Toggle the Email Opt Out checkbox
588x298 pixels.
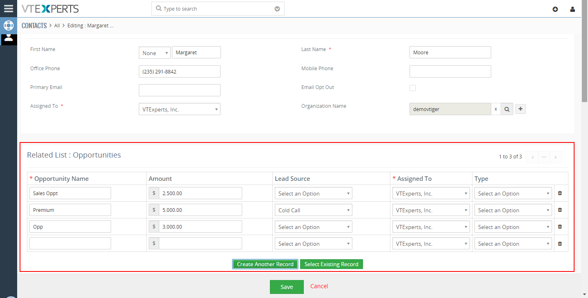(x=412, y=88)
